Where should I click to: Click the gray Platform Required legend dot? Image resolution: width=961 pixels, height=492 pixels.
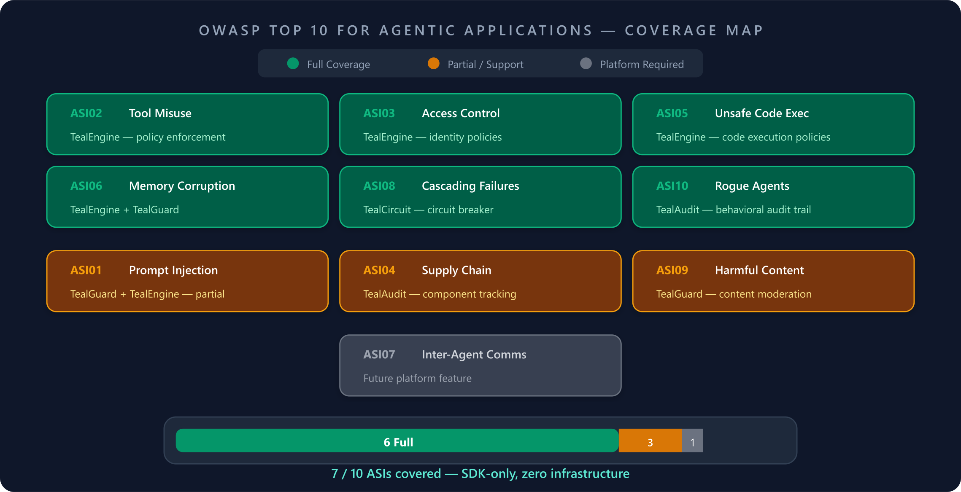[x=586, y=64]
